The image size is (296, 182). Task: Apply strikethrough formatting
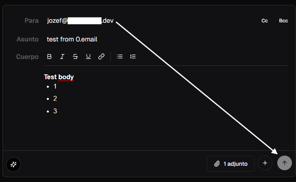(75, 56)
